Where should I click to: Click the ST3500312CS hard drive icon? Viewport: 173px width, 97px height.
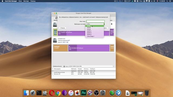[x=55, y=40]
